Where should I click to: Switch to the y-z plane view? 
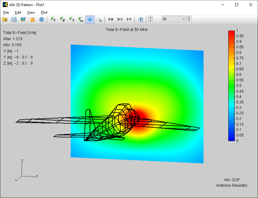point(120,19)
